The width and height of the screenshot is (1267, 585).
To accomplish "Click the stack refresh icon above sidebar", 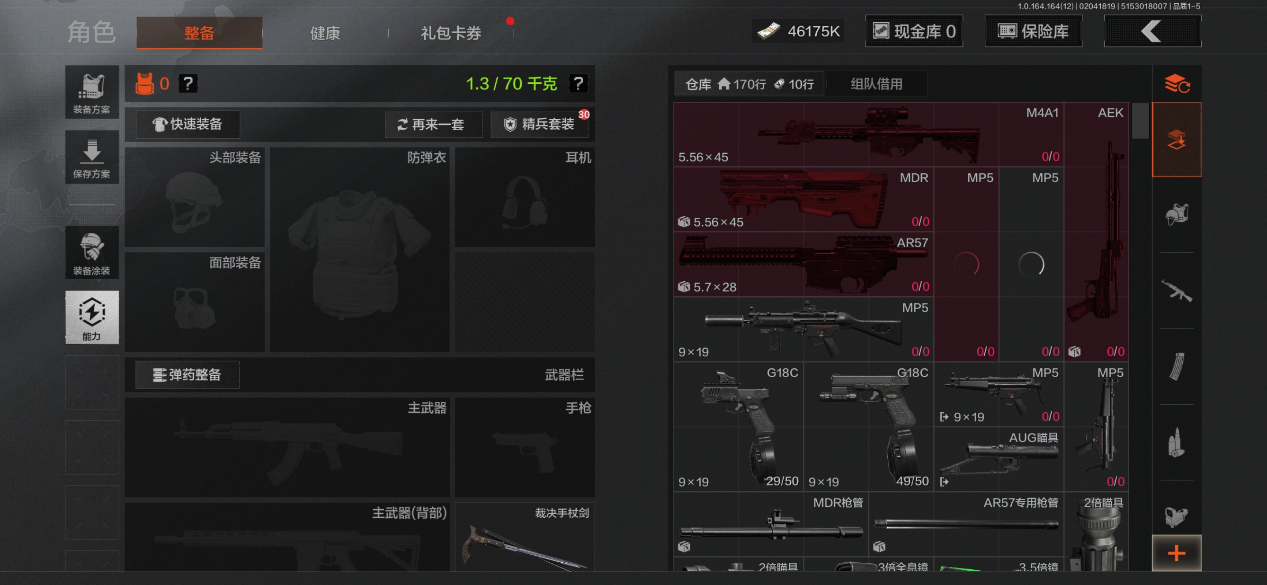I will click(x=1176, y=84).
